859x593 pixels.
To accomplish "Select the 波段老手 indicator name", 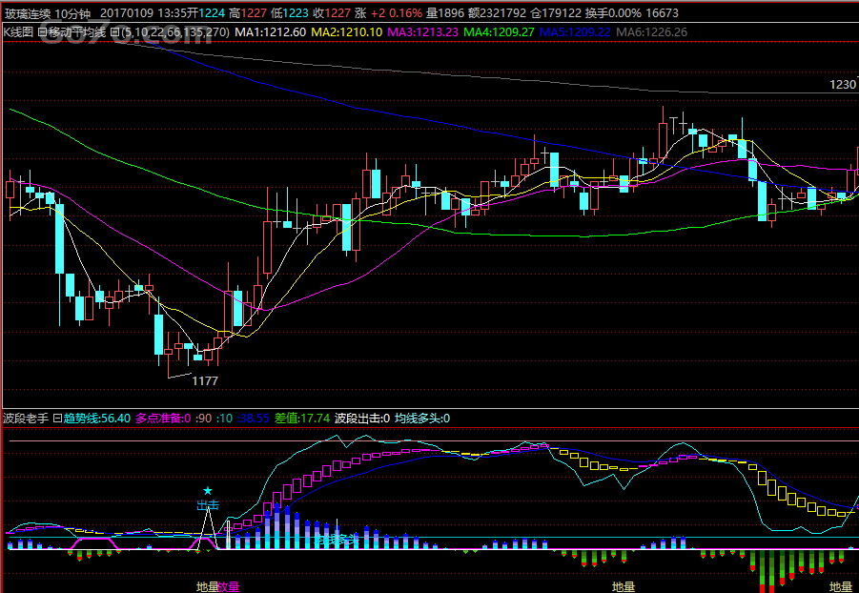I will coord(27,419).
